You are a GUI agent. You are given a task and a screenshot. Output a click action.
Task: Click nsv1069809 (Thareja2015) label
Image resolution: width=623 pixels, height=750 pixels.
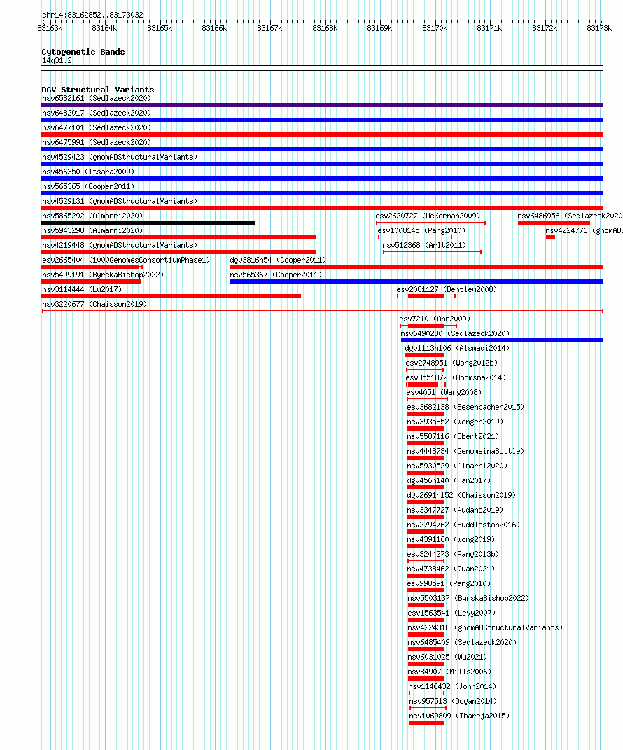point(459,716)
